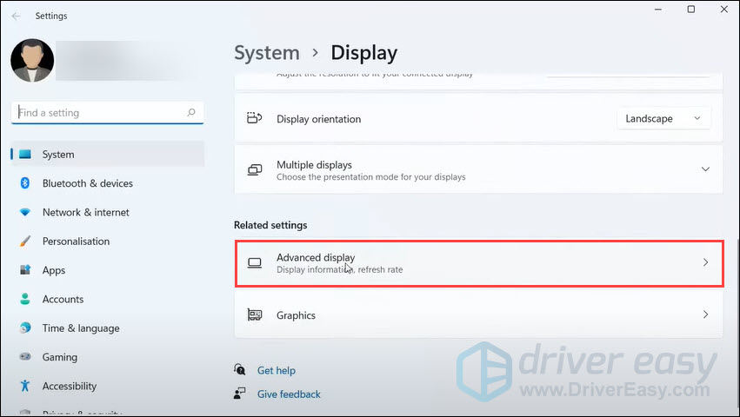Click the search magnifier icon
Viewport: 740px width, 417px height.
[x=191, y=113]
